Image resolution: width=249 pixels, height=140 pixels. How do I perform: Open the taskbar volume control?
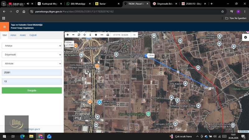215,136
